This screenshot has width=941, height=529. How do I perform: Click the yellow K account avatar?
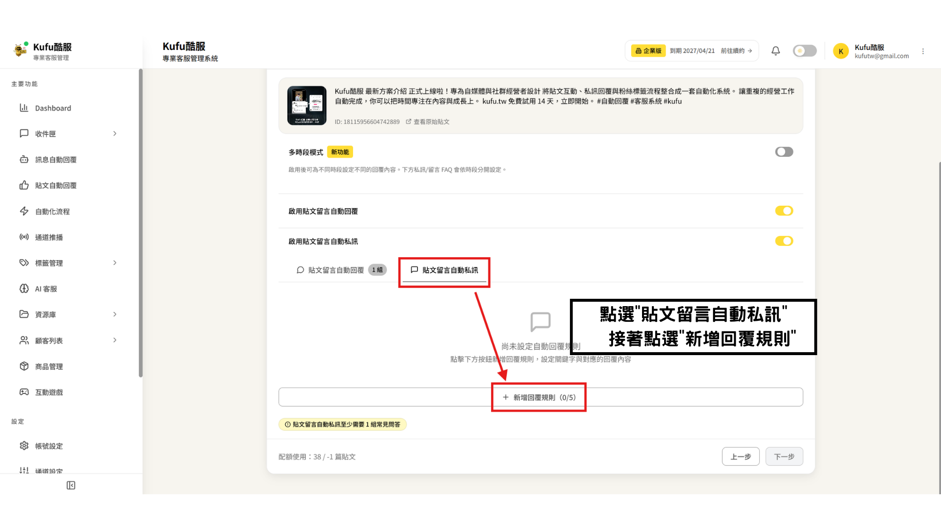pyautogui.click(x=841, y=51)
